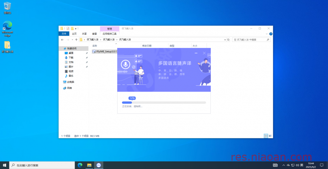Open the 讯飞输入法 desktop folder
This screenshot has height=169, width=328.
pos(7,47)
